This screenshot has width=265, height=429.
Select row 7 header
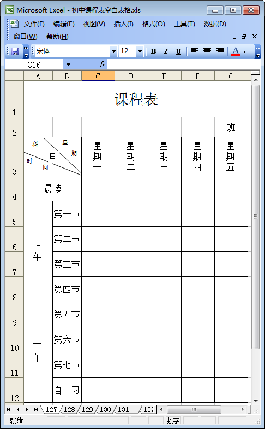pyautogui.click(x=14, y=264)
